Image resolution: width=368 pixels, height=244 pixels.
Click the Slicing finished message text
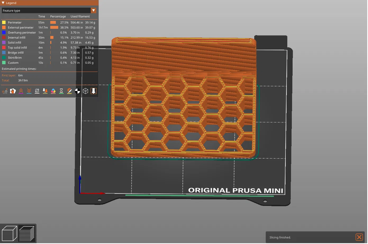280,237
